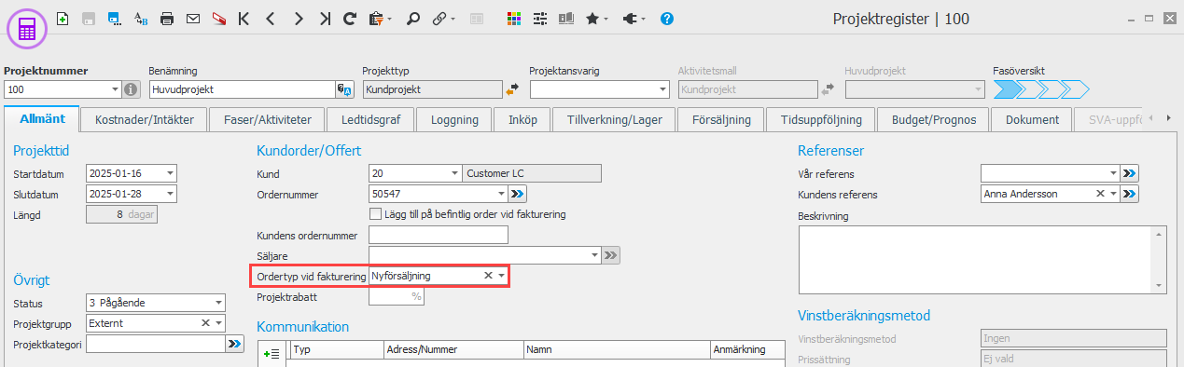This screenshot has width=1184, height=367.
Task: Expand the Projektnummer dropdown
Action: (116, 89)
